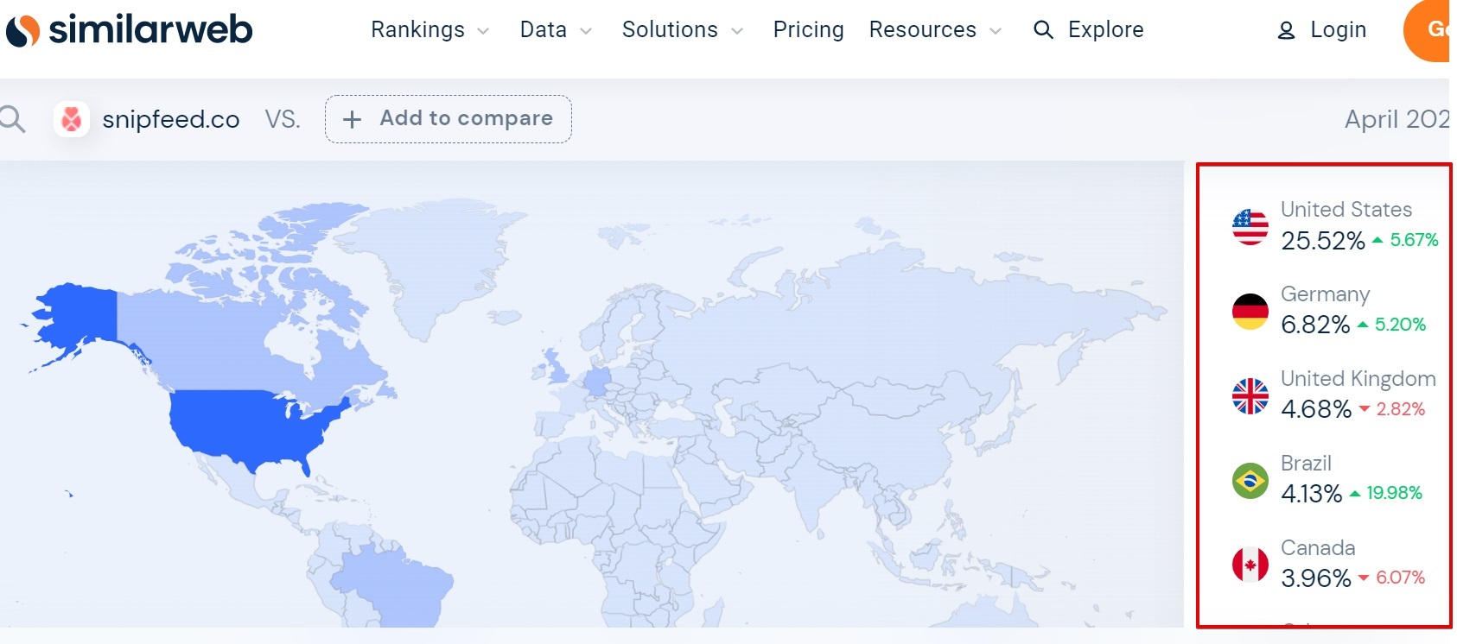This screenshot has width=1457, height=644.
Task: Open the Data menu
Action: (x=556, y=30)
